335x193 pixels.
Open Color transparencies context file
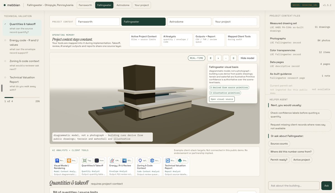[300, 52]
